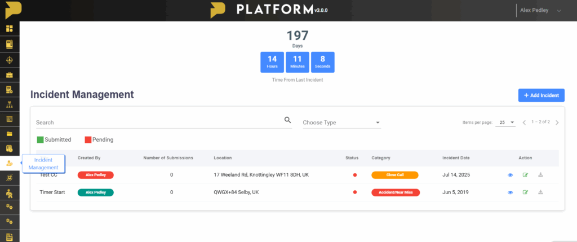Edit the Test CC incident
The width and height of the screenshot is (577, 242).
(x=525, y=175)
